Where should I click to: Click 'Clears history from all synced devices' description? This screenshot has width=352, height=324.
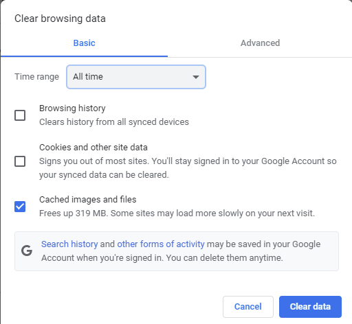[114, 122]
